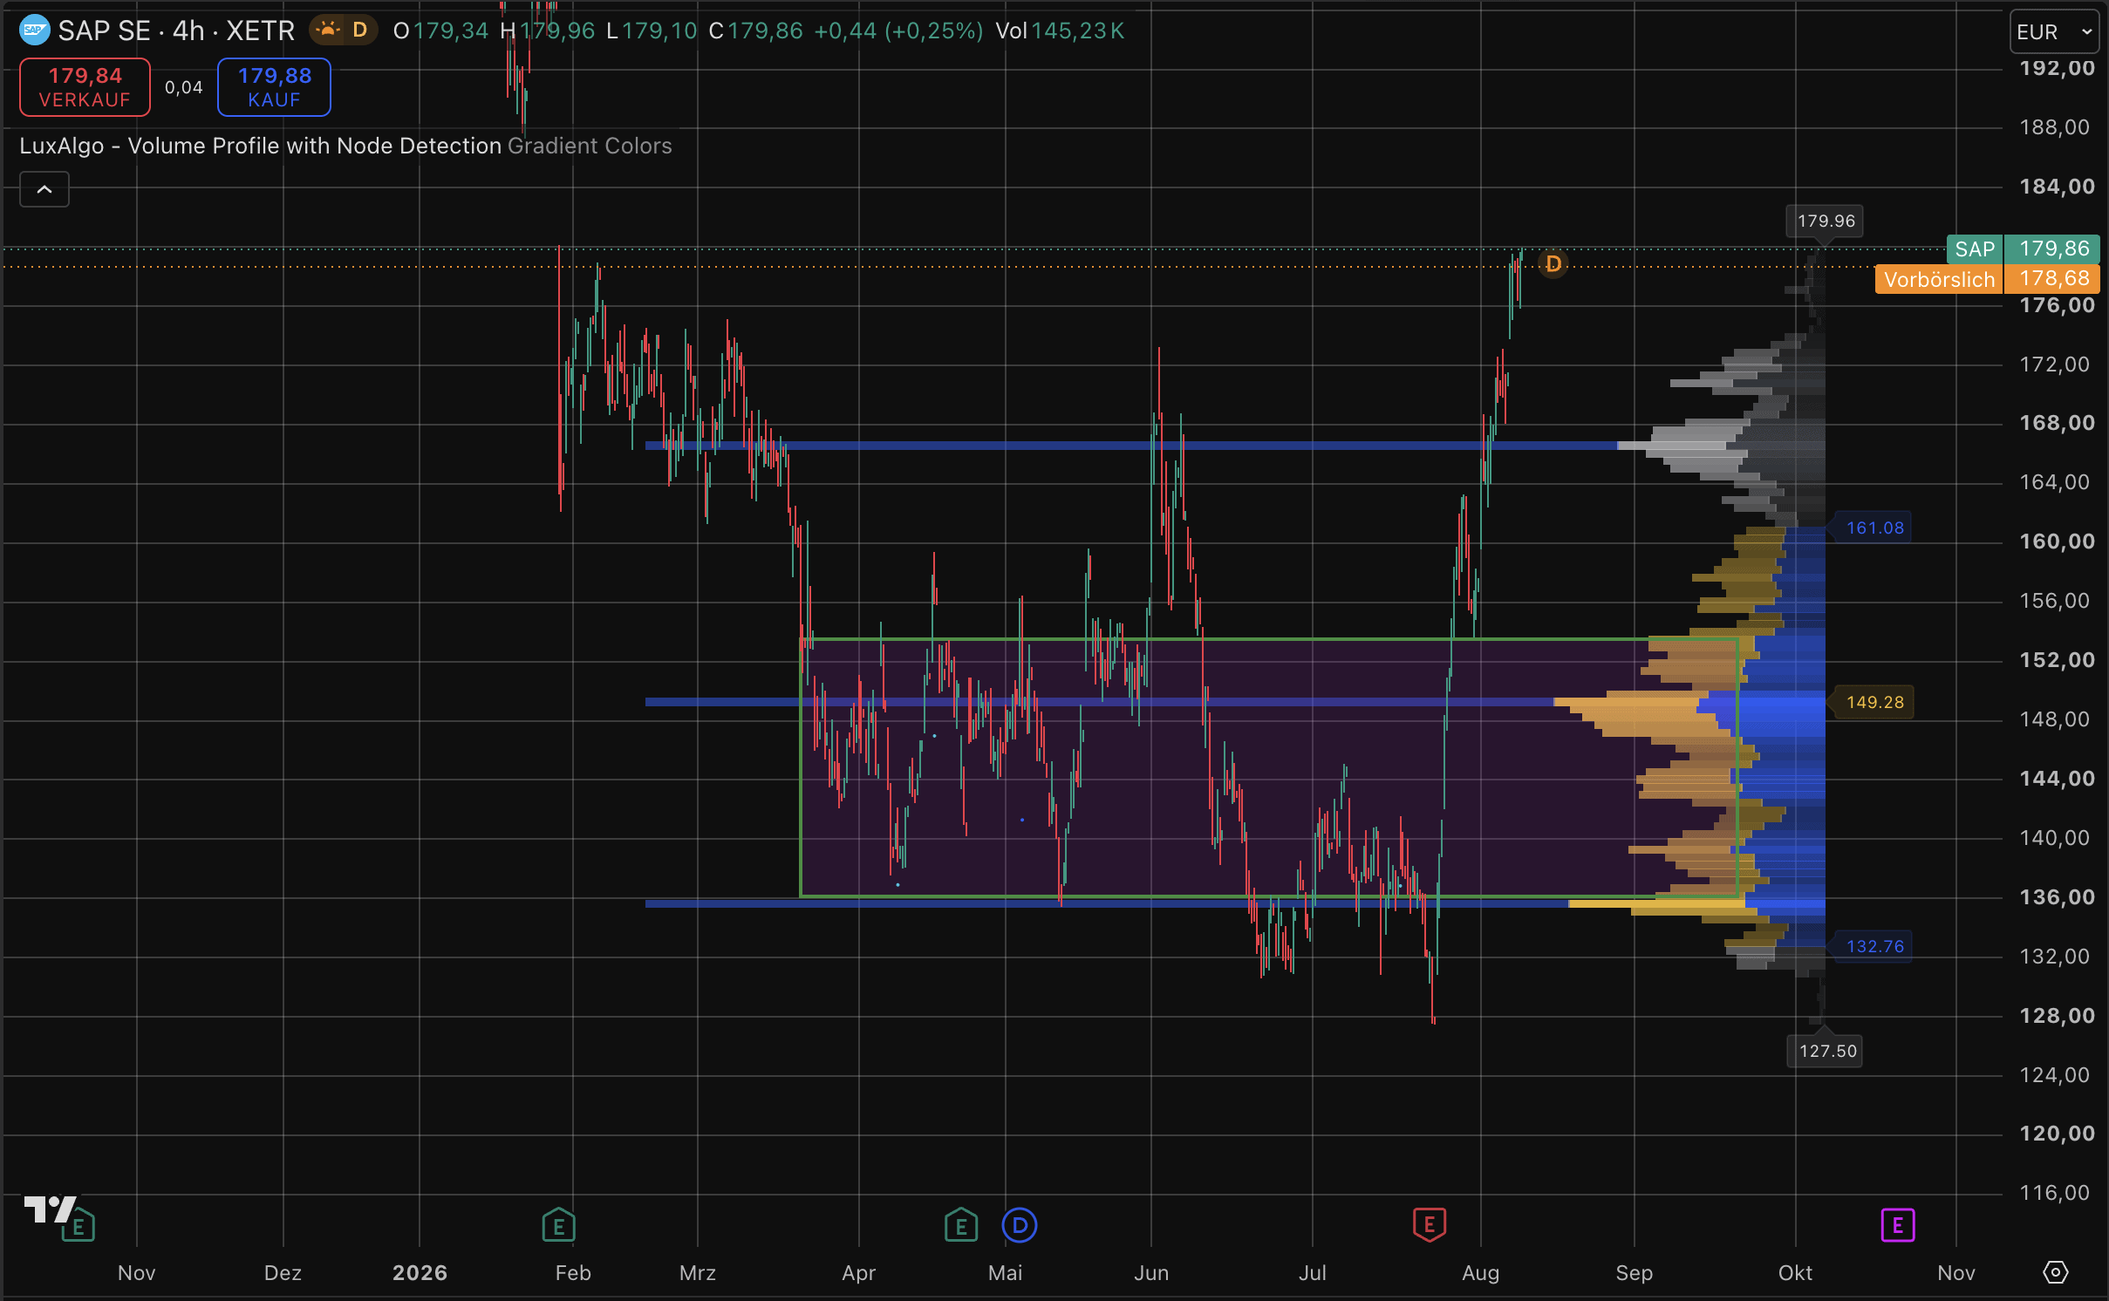Click the Sep label on the time axis
This screenshot has height=1301, width=2109.
1634,1273
